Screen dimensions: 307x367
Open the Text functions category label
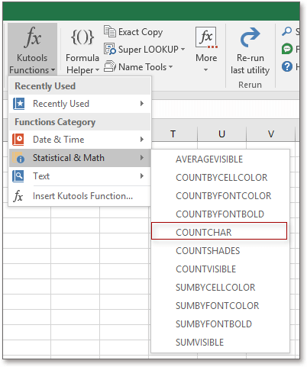[41, 176]
